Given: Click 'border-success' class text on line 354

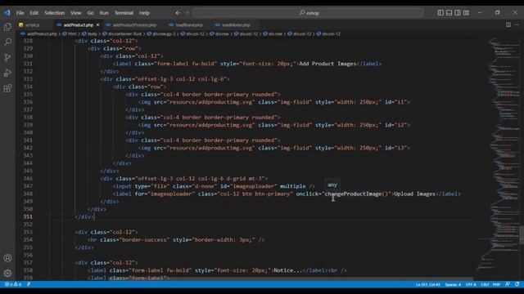Looking at the screenshot, I should (x=144, y=239).
